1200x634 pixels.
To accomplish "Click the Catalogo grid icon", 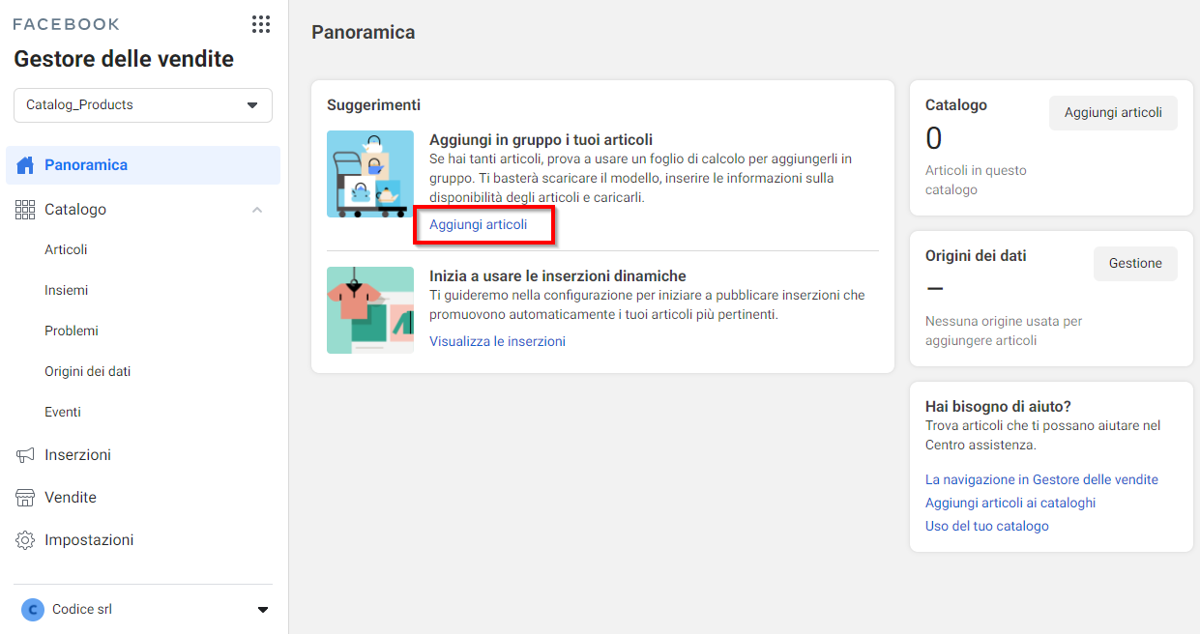I will tap(25, 210).
